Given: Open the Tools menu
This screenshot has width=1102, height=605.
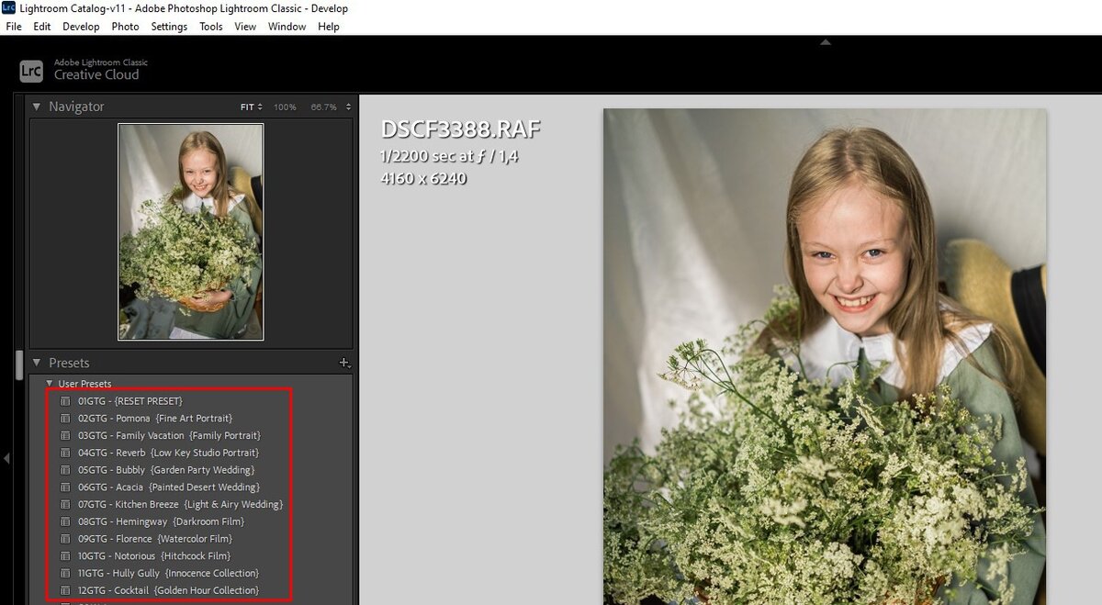Looking at the screenshot, I should pos(211,27).
